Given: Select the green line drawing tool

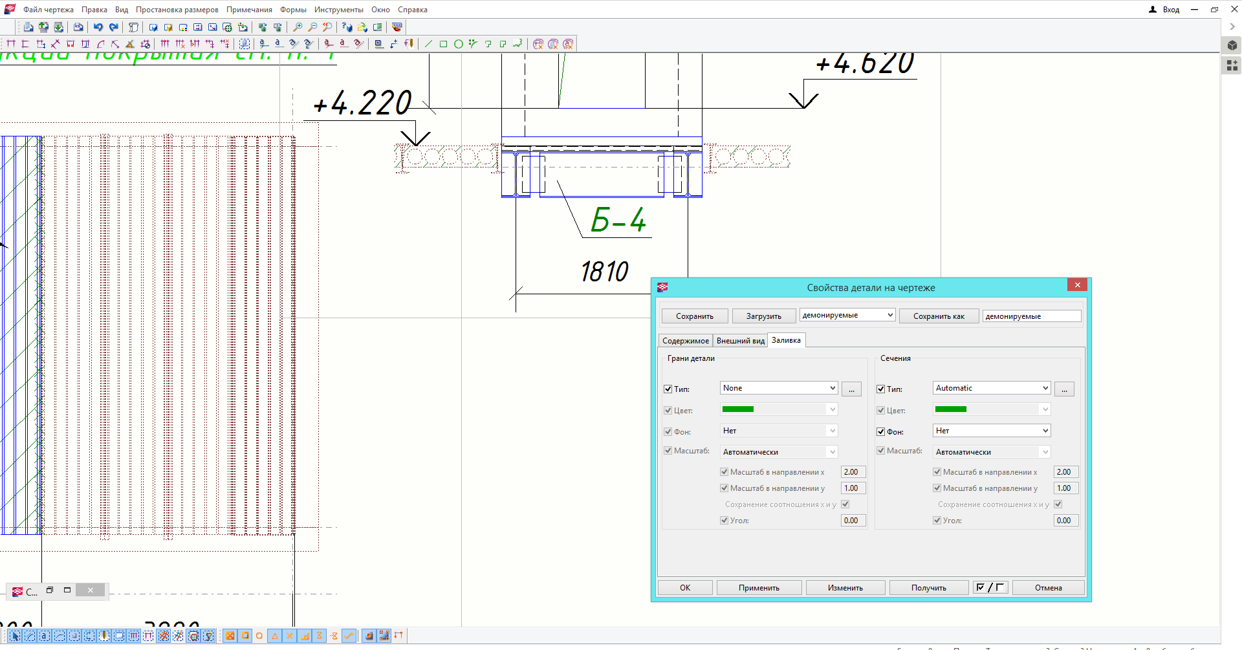Looking at the screenshot, I should coord(428,44).
